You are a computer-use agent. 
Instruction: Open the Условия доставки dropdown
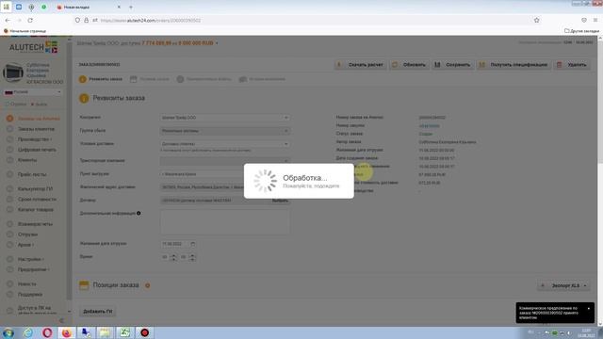click(x=225, y=144)
